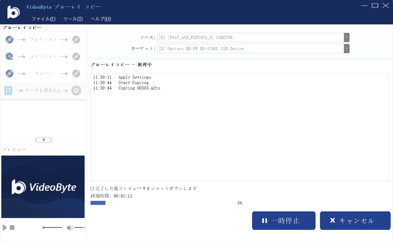
Task: Open the ソース drive dropdown
Action: (346, 37)
